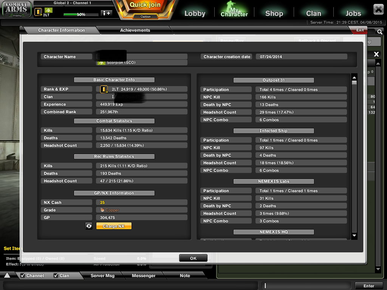Click the 2LT rank insignia in top bar
The height and width of the screenshot is (290, 387).
[x=38, y=12]
